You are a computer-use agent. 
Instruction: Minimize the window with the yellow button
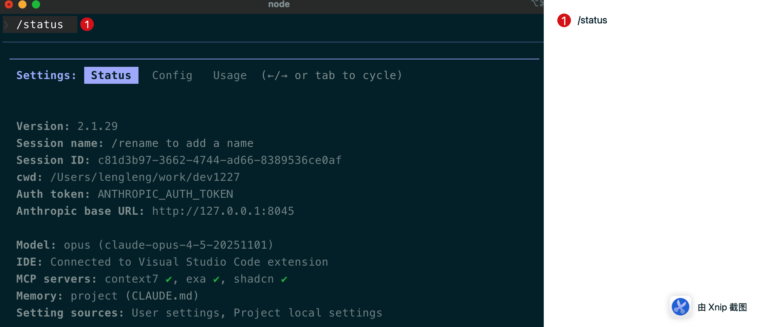click(x=22, y=4)
